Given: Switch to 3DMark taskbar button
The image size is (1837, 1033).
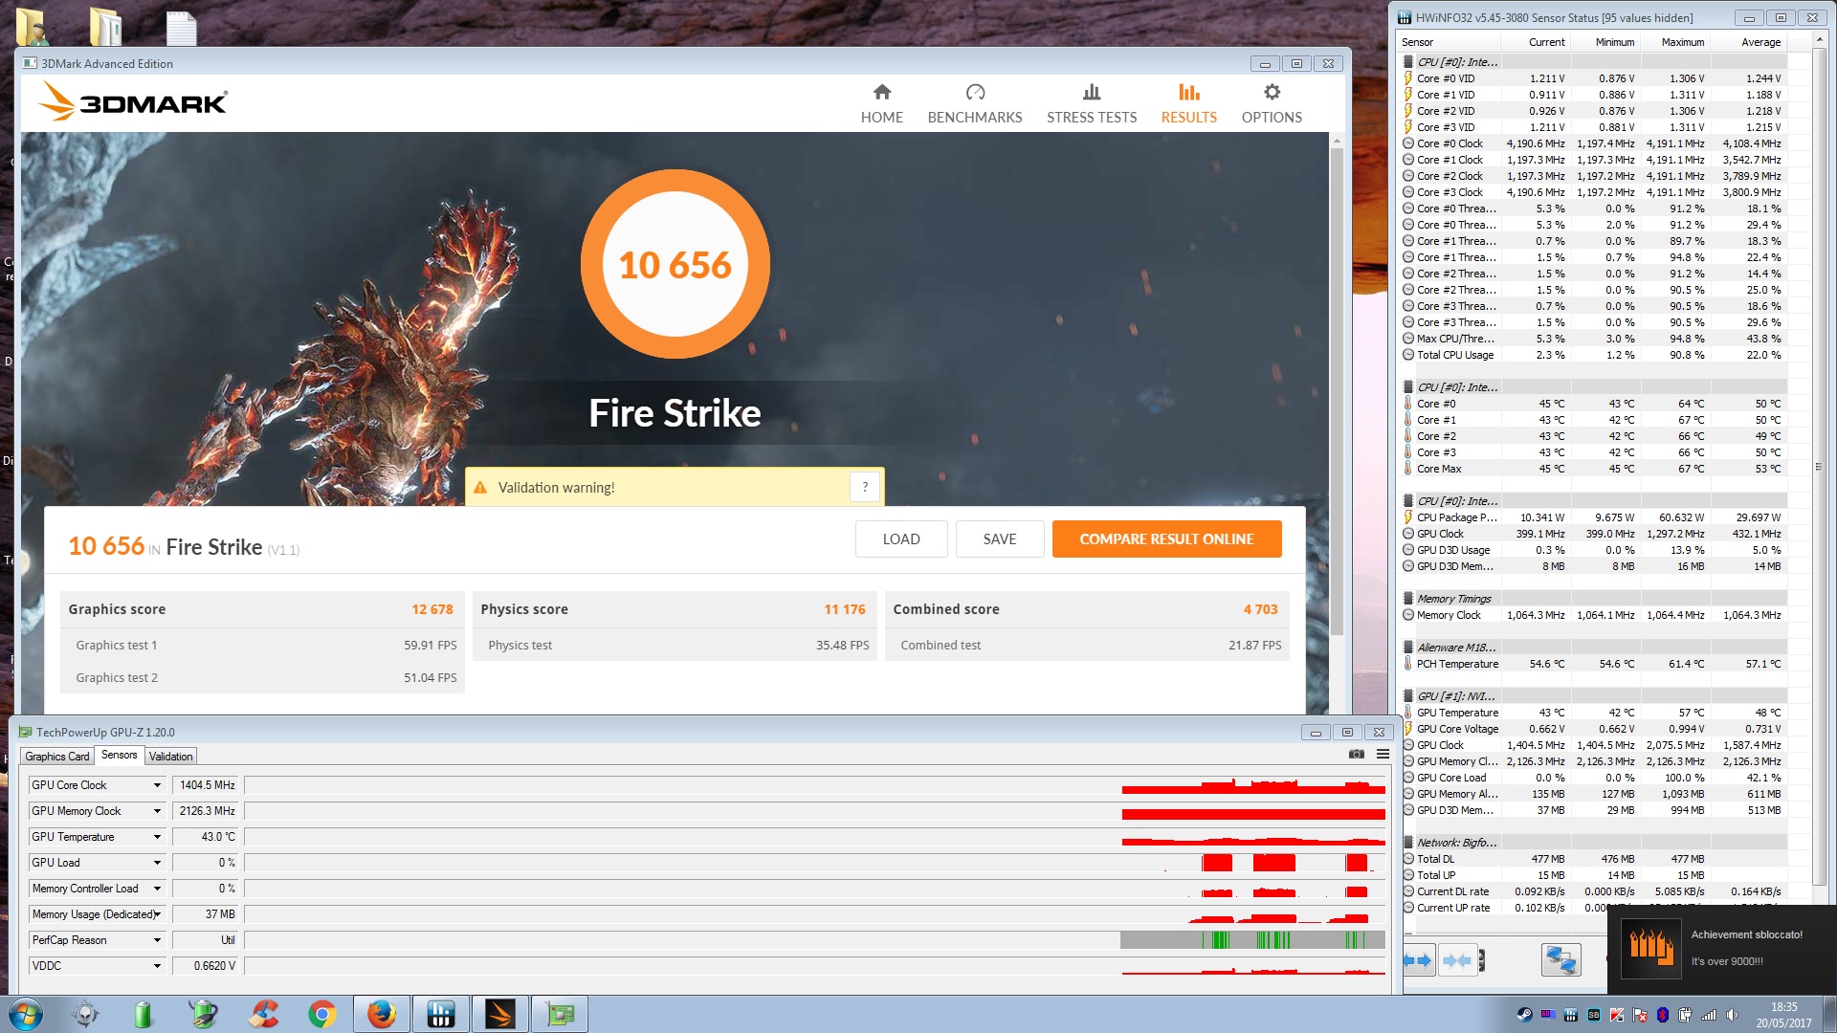Looking at the screenshot, I should click(x=499, y=1015).
